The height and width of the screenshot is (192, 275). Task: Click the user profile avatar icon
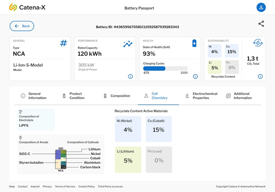click(261, 7)
